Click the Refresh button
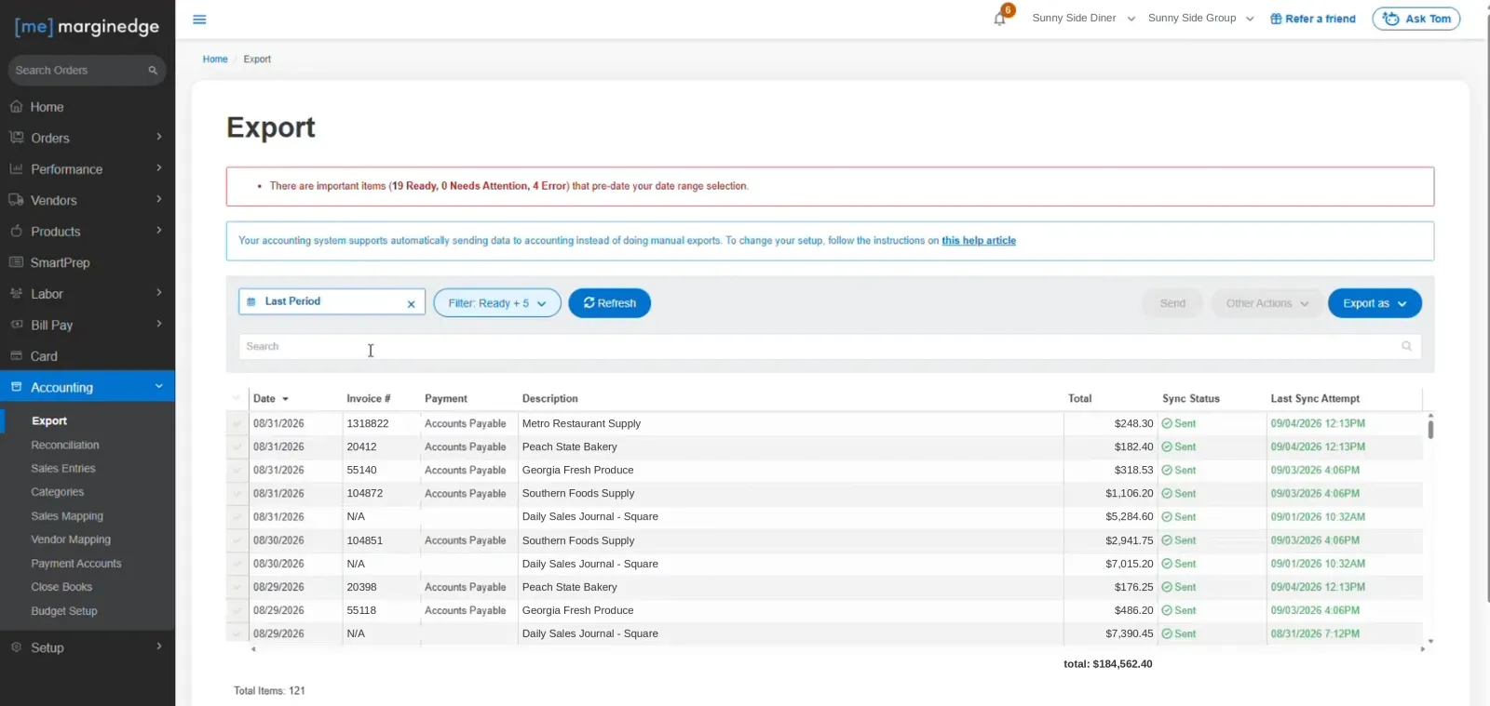 coord(610,303)
